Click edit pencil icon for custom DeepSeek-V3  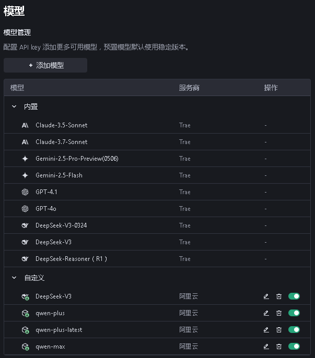[x=266, y=296]
